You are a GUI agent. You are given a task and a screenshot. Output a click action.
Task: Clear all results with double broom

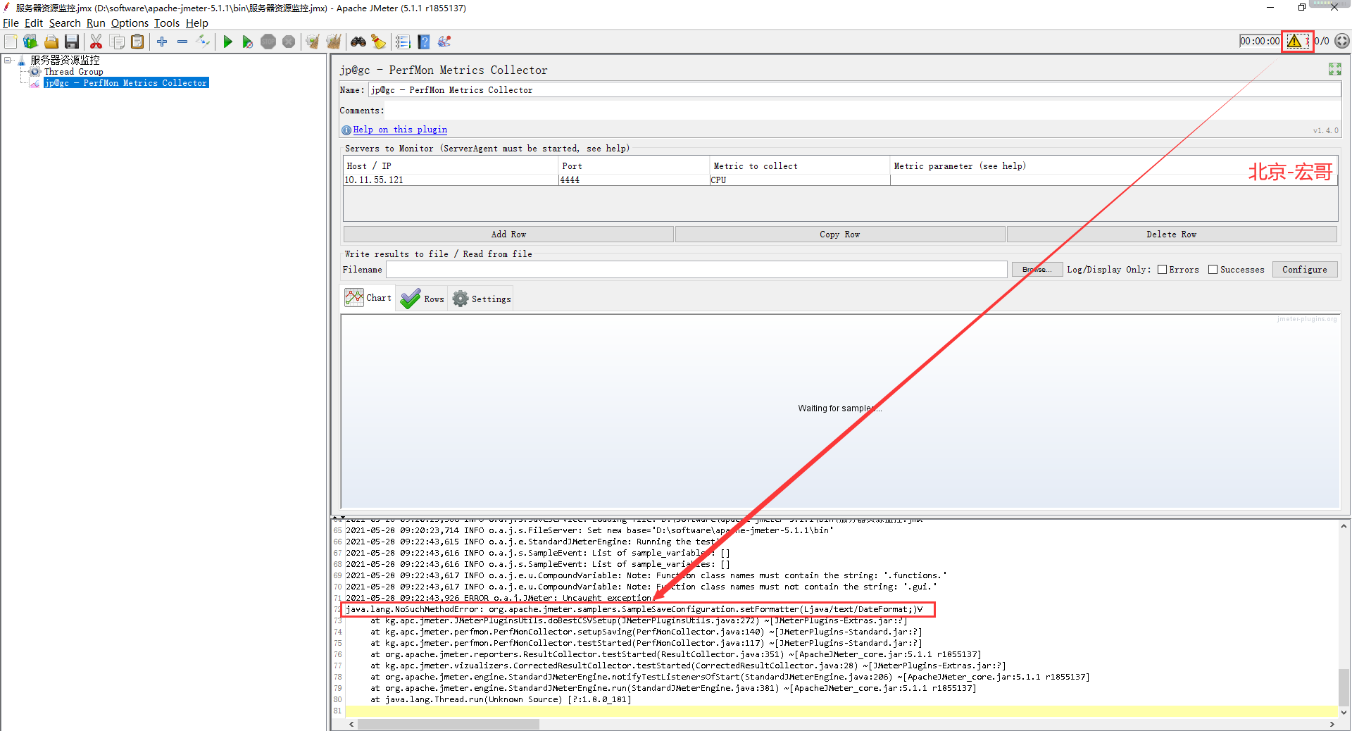click(334, 42)
